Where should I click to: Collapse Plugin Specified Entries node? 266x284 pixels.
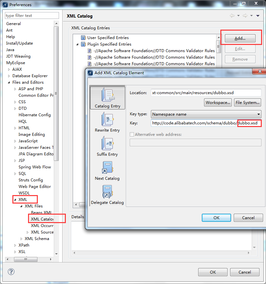pos(78,44)
